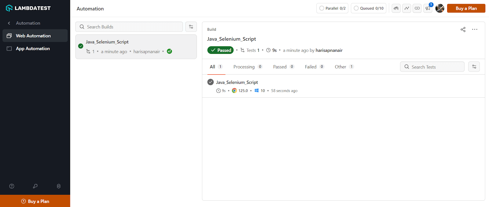Screen dimensions: 489x207
Task: Click the Parallel 0/2 indicator
Action: click(x=332, y=9)
